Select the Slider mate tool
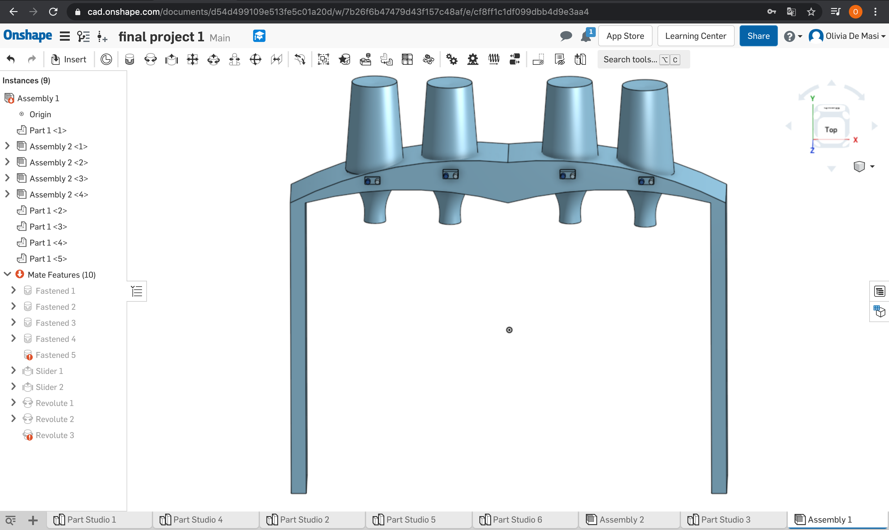Image resolution: width=889 pixels, height=530 pixels. (x=172, y=59)
